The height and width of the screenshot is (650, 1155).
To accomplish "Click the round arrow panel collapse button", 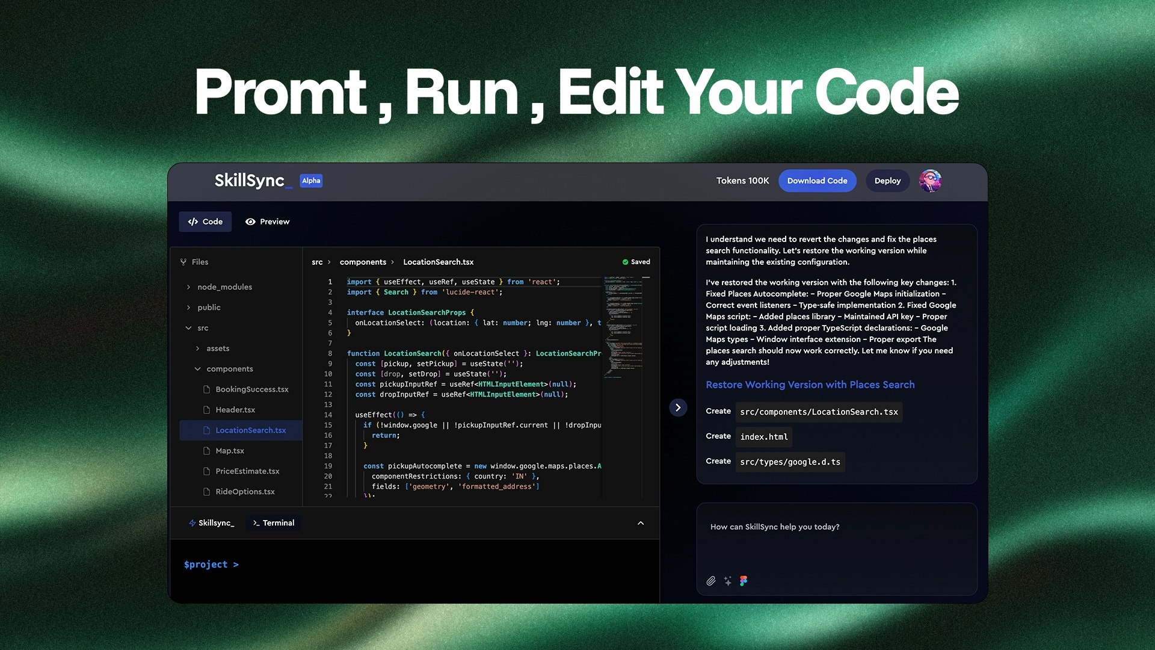I will click(678, 407).
